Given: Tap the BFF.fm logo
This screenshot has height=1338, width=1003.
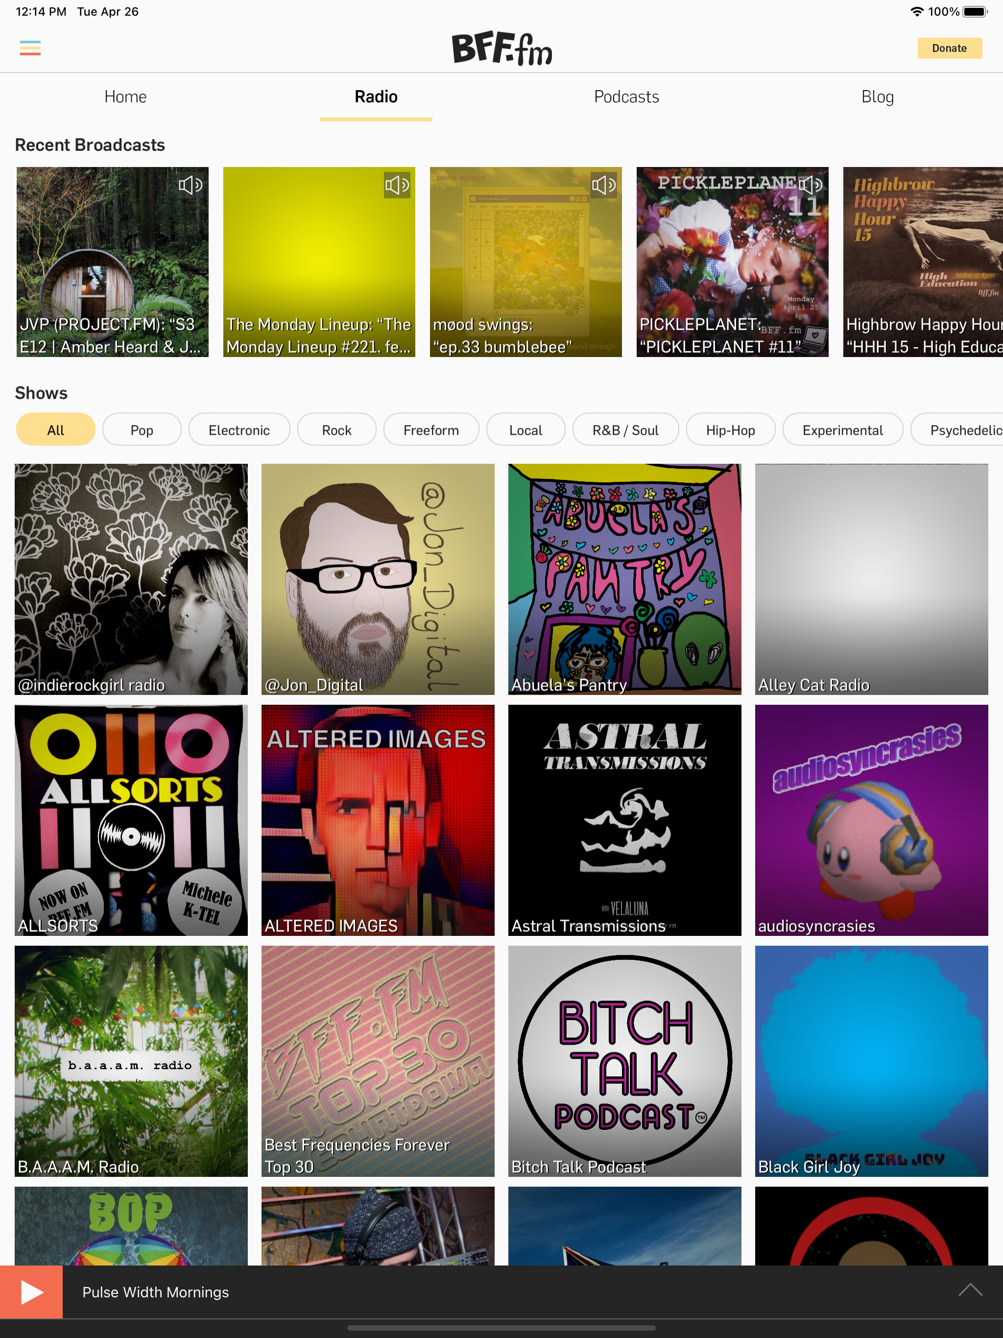Looking at the screenshot, I should tap(501, 48).
